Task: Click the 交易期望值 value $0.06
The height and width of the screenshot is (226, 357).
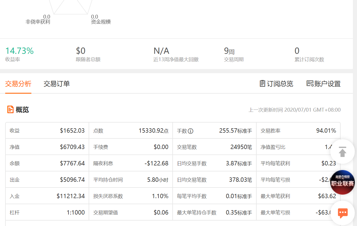Action: pos(161,213)
